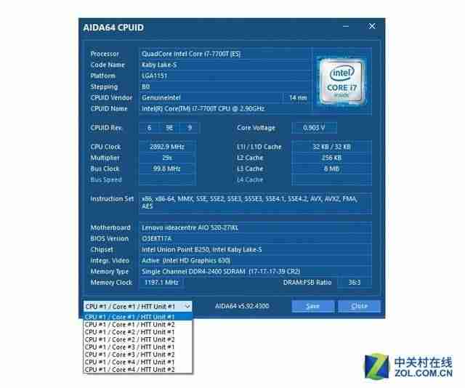Click the Code Name value Kaby Lake-S
Image resolution: width=465 pixels, height=388 pixels.
click(159, 65)
